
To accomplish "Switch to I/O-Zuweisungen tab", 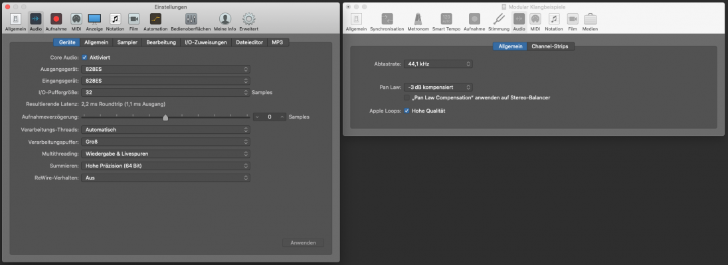I will click(x=206, y=42).
